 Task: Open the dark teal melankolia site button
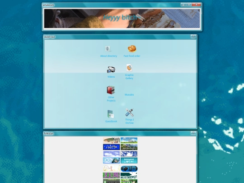click(x=129, y=175)
